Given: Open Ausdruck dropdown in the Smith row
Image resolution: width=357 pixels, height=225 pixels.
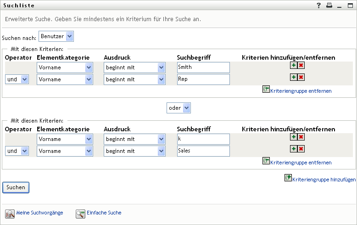Looking at the screenshot, I should click(x=134, y=67).
